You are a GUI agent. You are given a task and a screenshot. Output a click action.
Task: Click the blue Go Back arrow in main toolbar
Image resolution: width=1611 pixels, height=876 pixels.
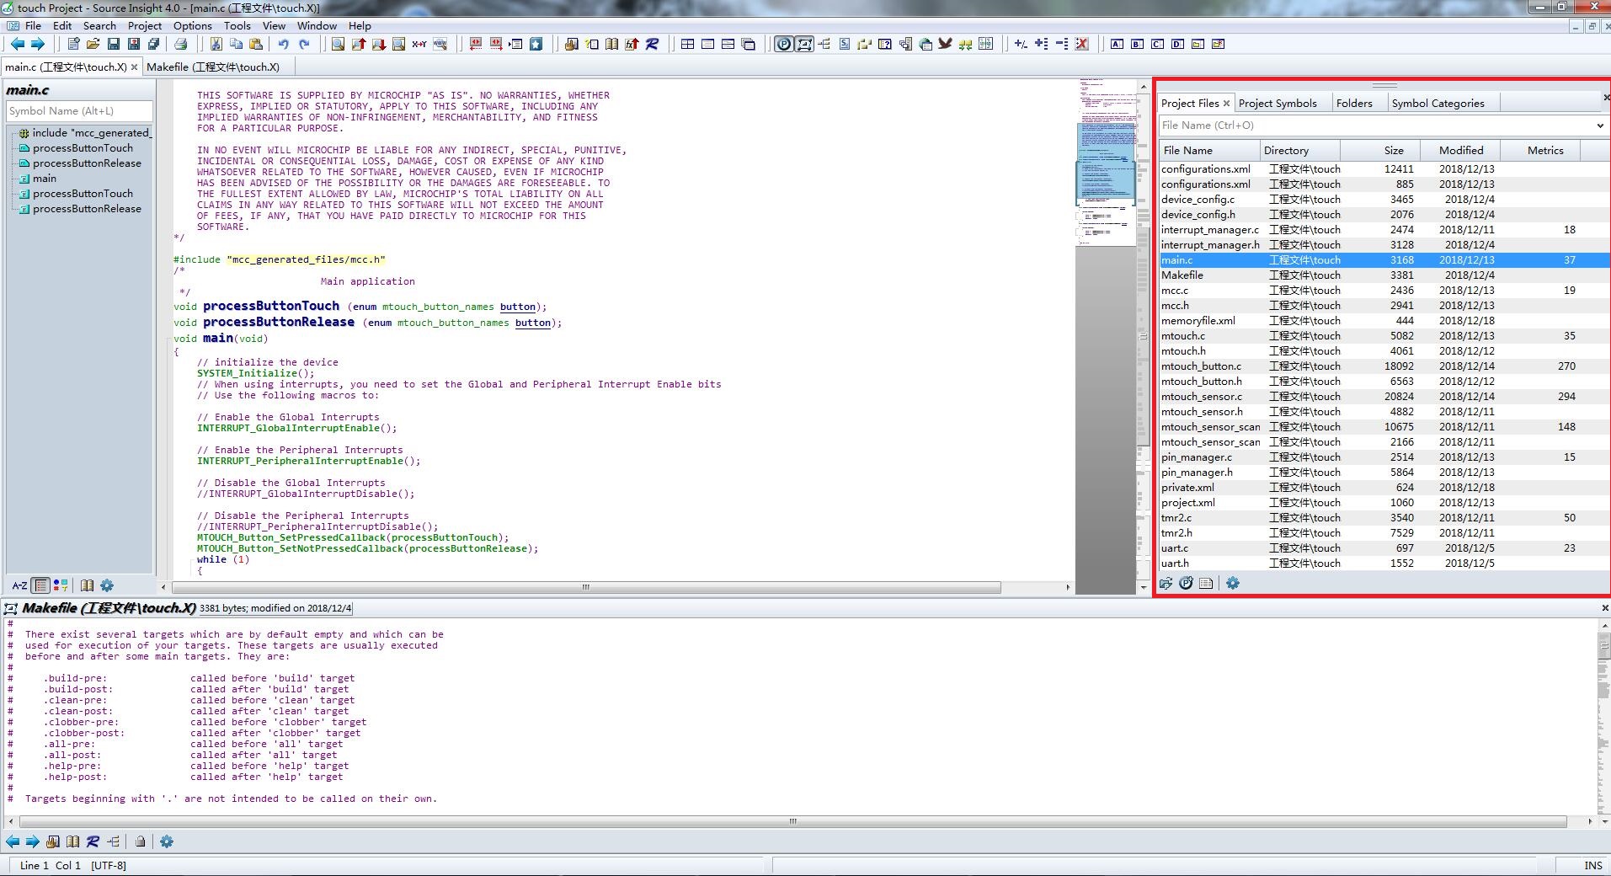click(17, 44)
